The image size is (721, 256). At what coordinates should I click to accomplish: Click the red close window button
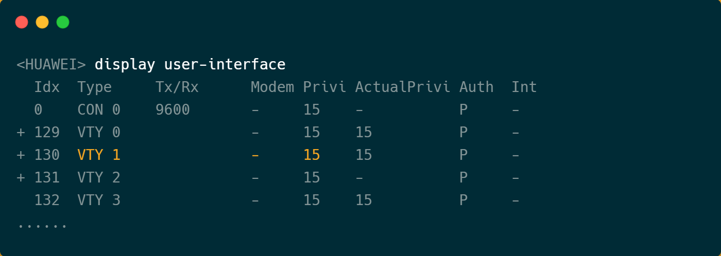[22, 22]
